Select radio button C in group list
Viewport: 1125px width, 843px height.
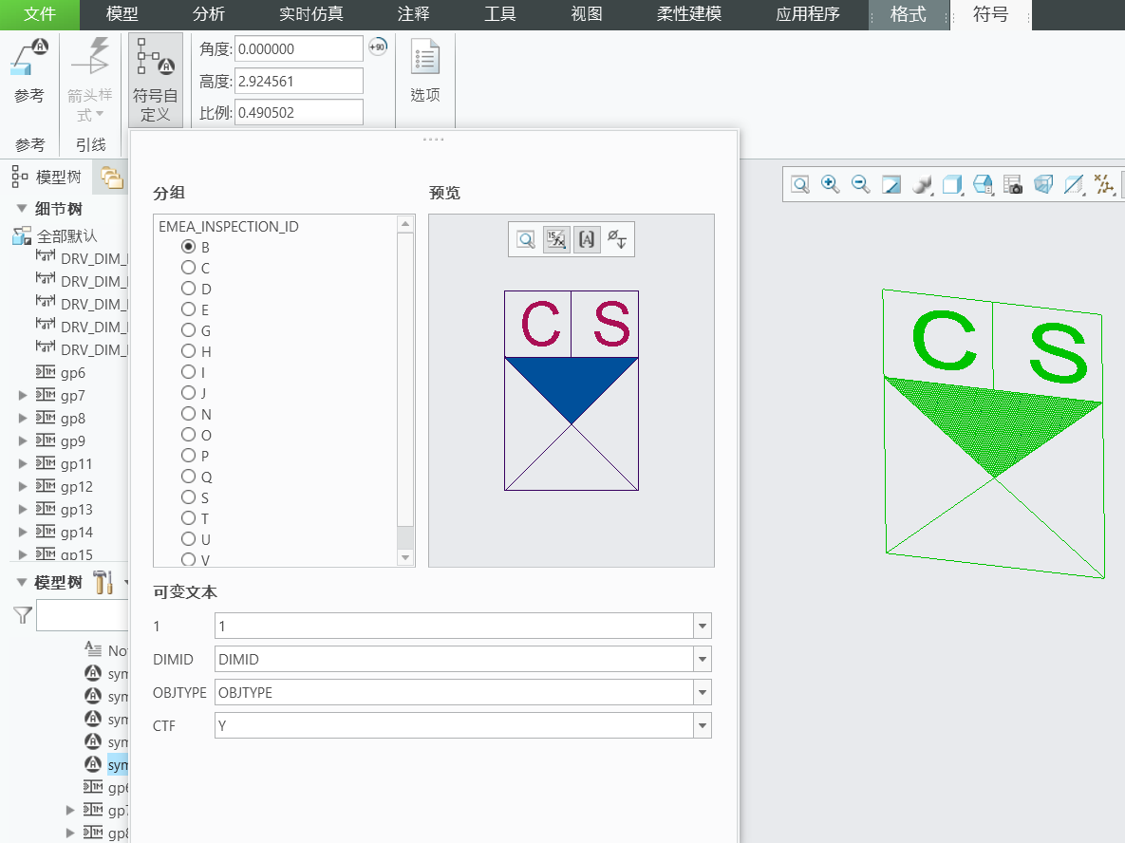click(189, 268)
